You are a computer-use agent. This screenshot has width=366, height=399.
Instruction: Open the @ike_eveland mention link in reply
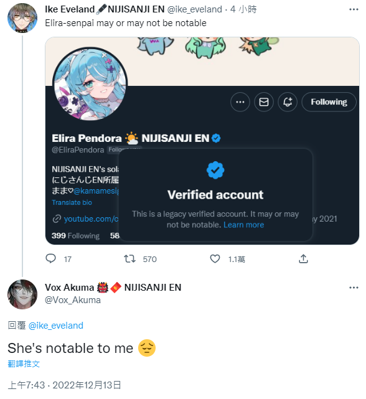[56, 326]
